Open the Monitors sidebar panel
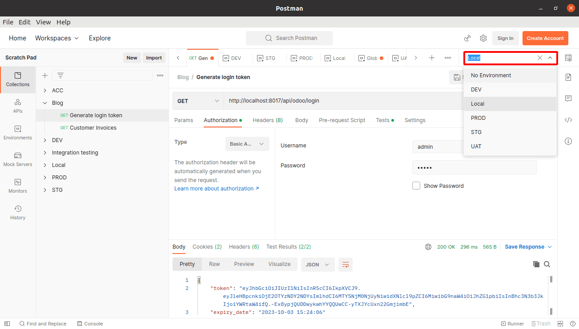 click(18, 186)
